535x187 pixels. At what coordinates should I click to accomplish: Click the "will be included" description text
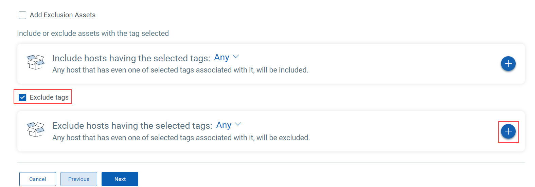click(x=180, y=70)
